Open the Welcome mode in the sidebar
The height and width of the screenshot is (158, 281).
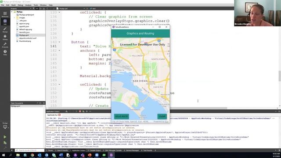pyautogui.click(x=5, y=14)
